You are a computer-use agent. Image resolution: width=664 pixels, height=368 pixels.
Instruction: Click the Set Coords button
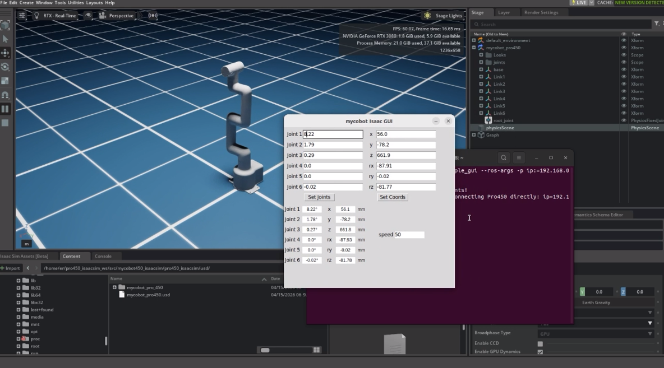click(x=392, y=197)
